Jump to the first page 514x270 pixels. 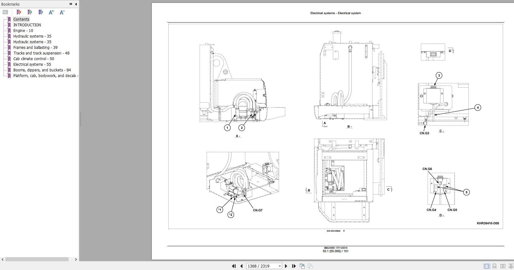point(234,266)
